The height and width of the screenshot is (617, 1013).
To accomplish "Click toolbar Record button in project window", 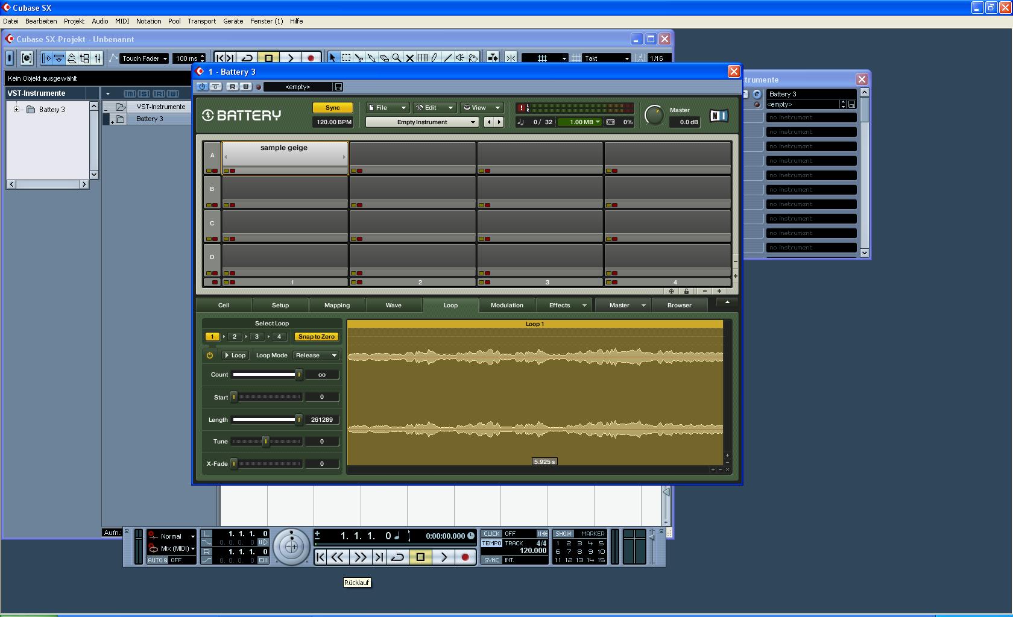I will (x=311, y=58).
